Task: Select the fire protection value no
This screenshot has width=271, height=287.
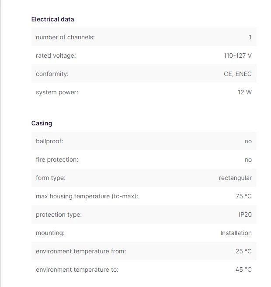Action: click(248, 159)
